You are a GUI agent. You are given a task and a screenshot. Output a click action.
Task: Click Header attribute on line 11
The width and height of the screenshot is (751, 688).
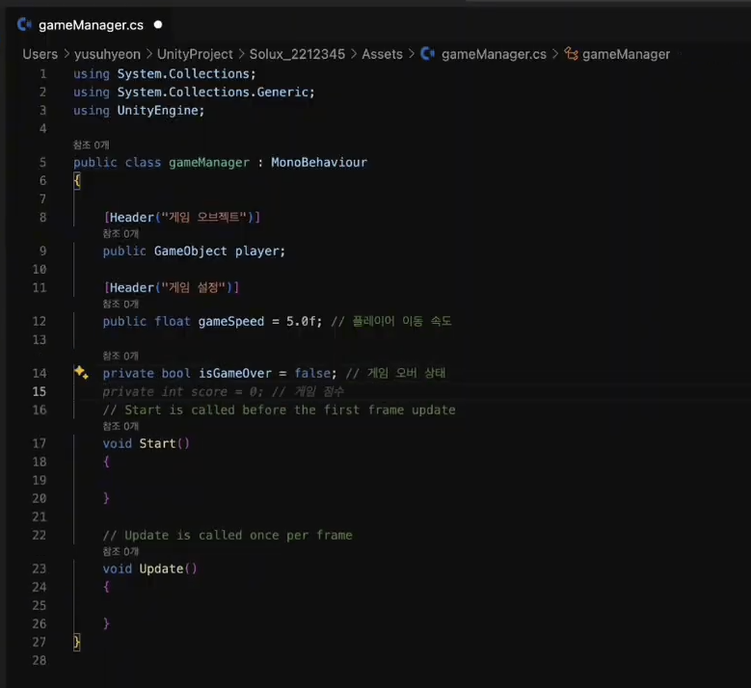click(x=171, y=288)
